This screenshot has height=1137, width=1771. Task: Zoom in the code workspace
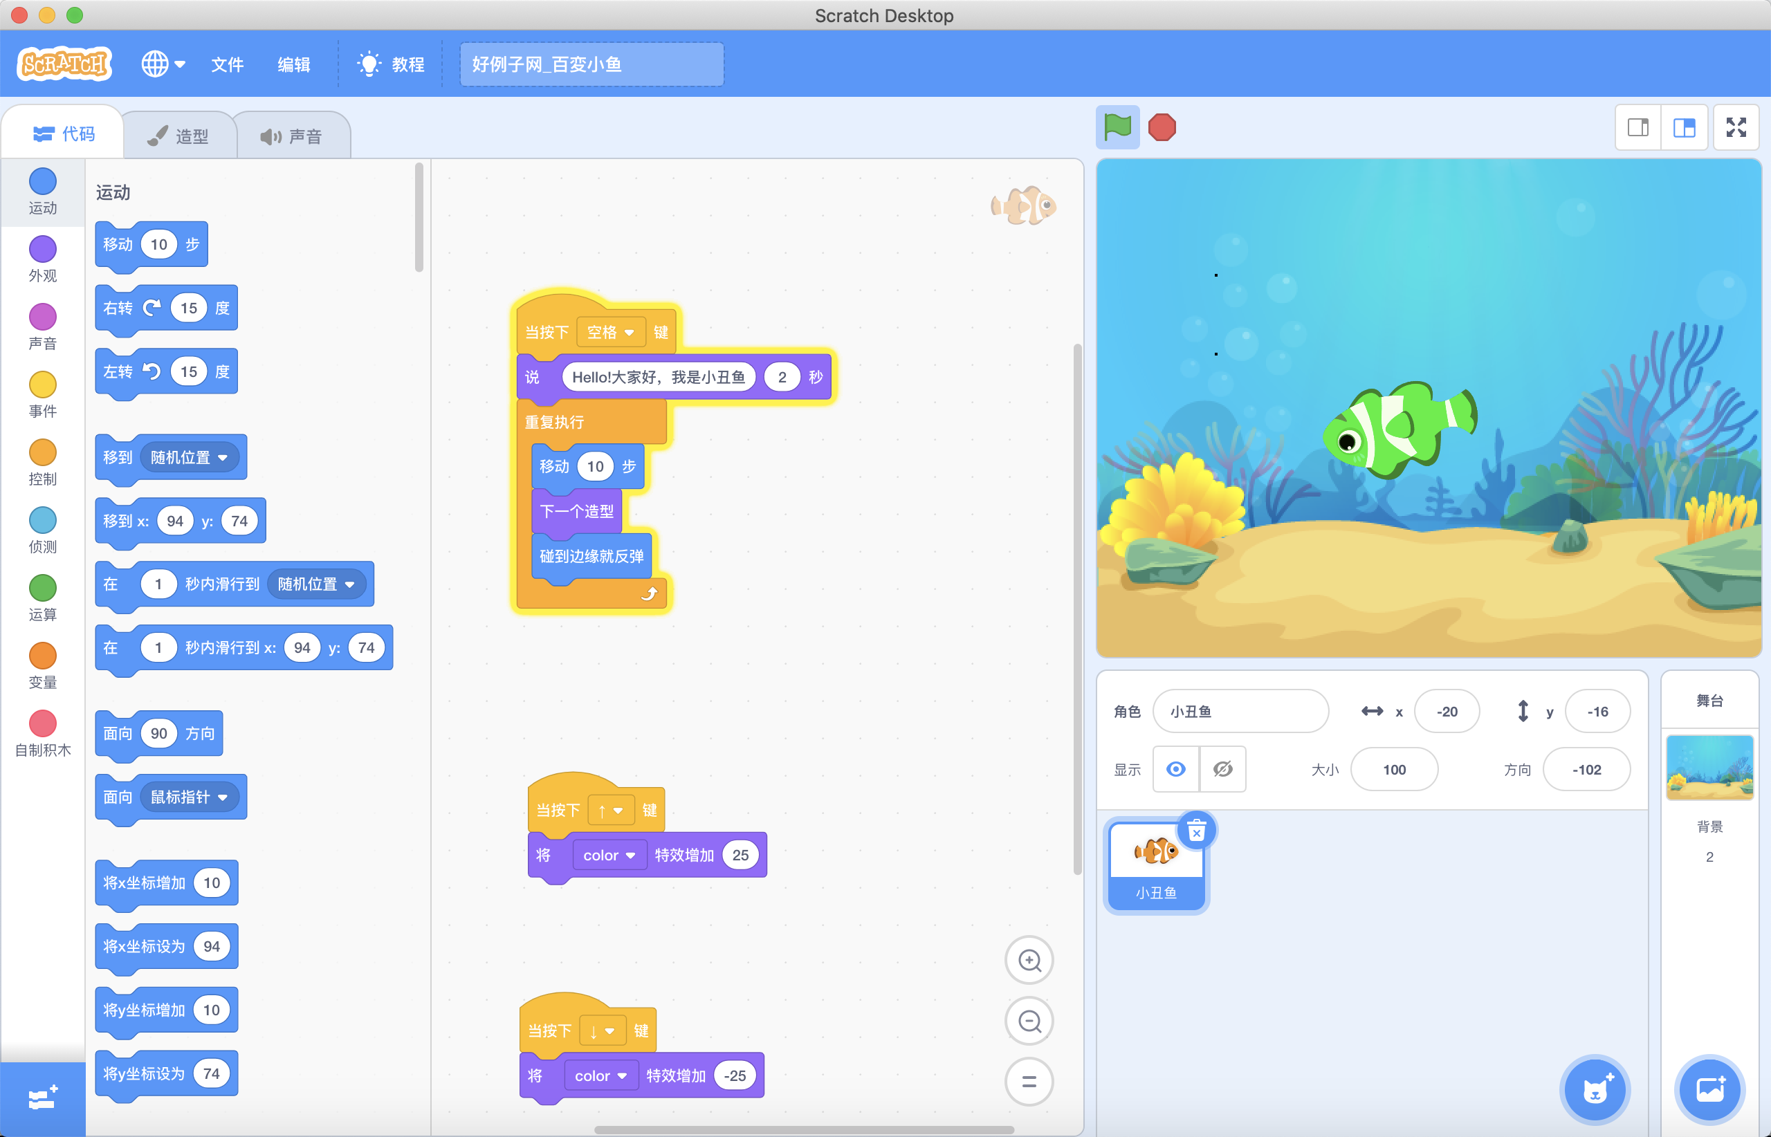click(x=1029, y=961)
